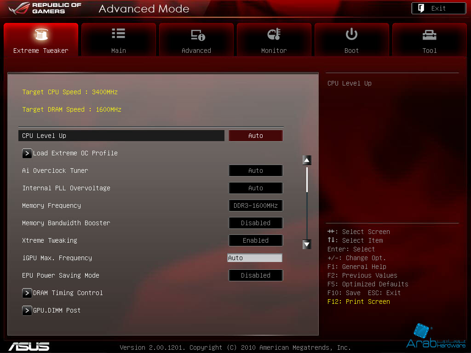
Task: Click the Xtreme Tweaking label
Action: click(50, 240)
